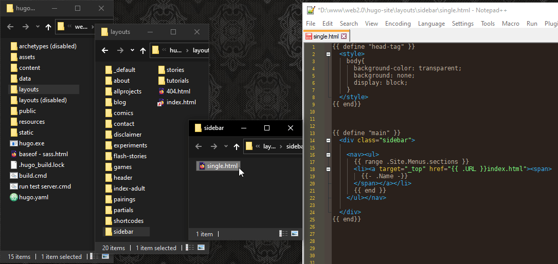This screenshot has width=558, height=264.
Task: Collapse the style tag fold marker
Action: pos(328,53)
